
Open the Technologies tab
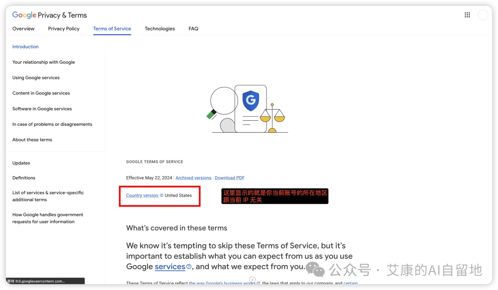(x=160, y=29)
